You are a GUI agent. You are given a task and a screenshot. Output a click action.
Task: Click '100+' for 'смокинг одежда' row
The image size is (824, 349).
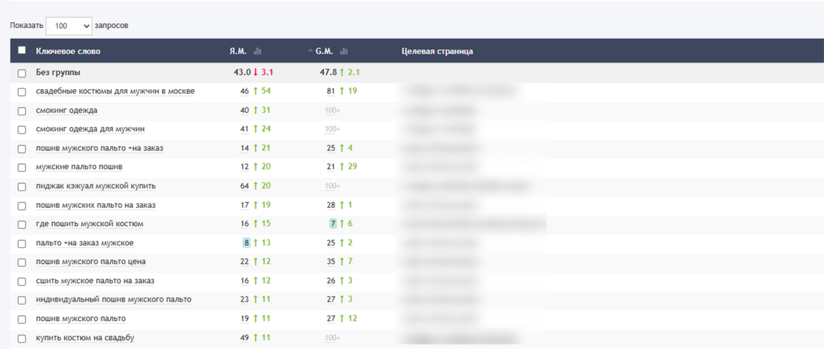click(x=333, y=110)
